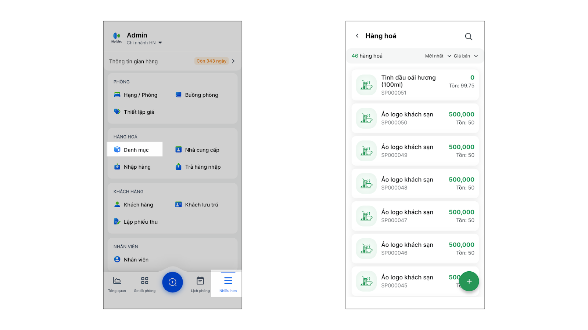This screenshot has width=588, height=330.
Task: Open the Nhà cung cấp menu item
Action: (202, 150)
